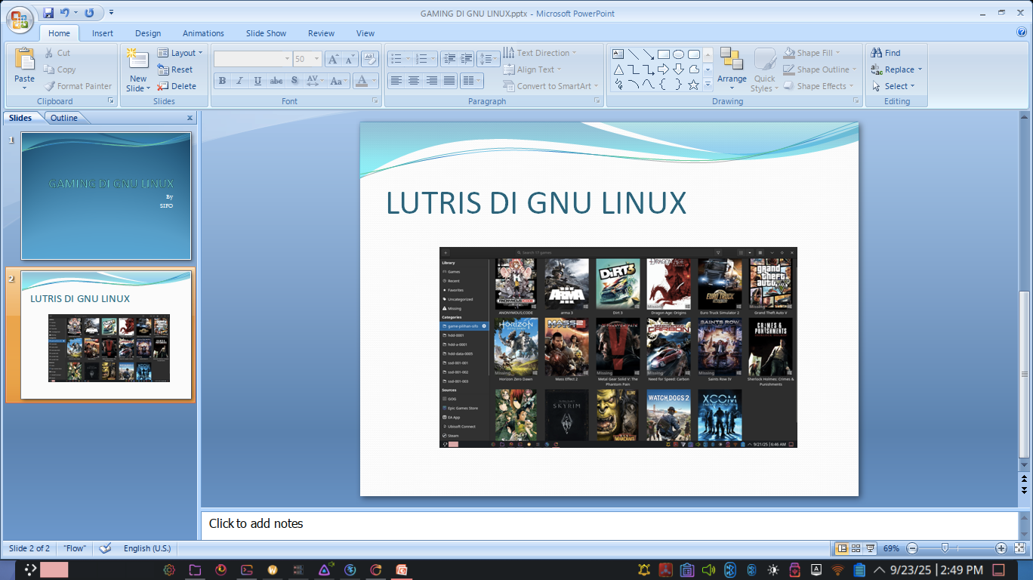
Task: Open line spacing dropdown
Action: (x=489, y=59)
